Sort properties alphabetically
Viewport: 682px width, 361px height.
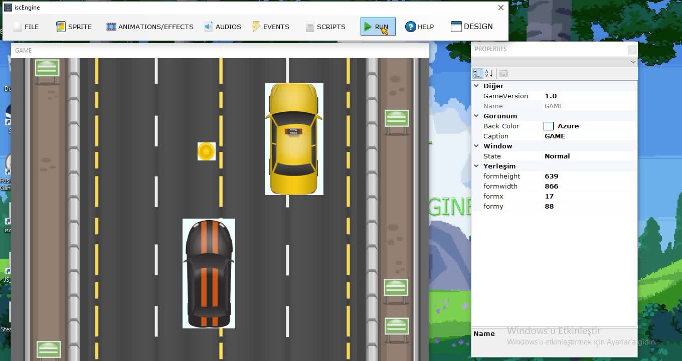(x=489, y=74)
